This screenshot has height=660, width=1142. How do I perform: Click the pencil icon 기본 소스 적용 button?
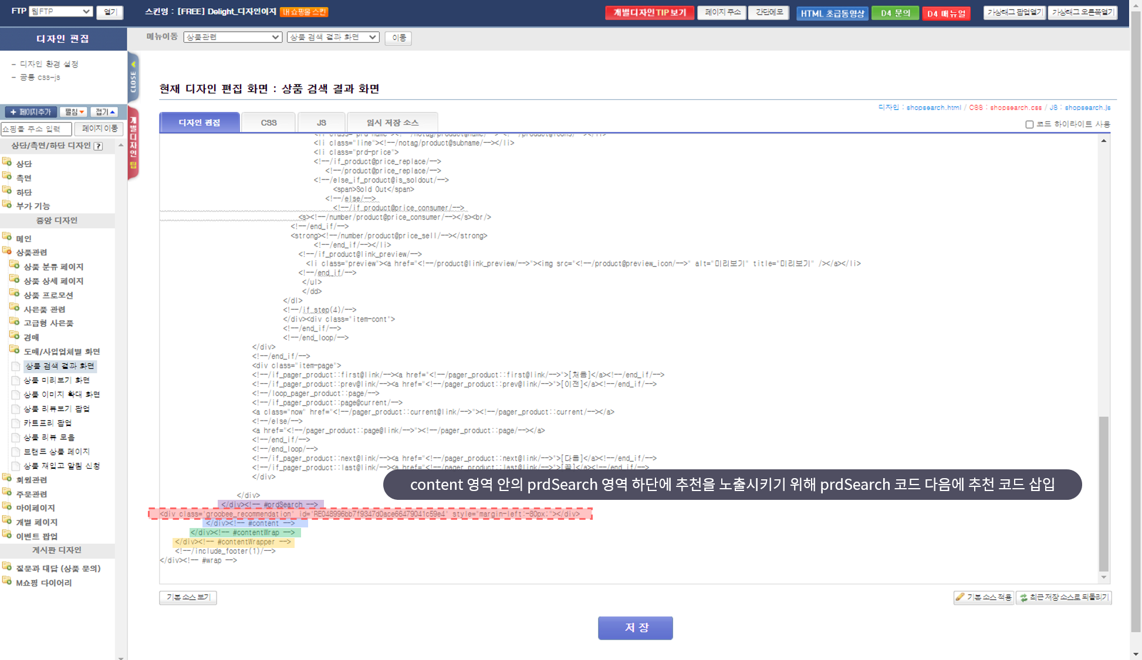coord(984,597)
